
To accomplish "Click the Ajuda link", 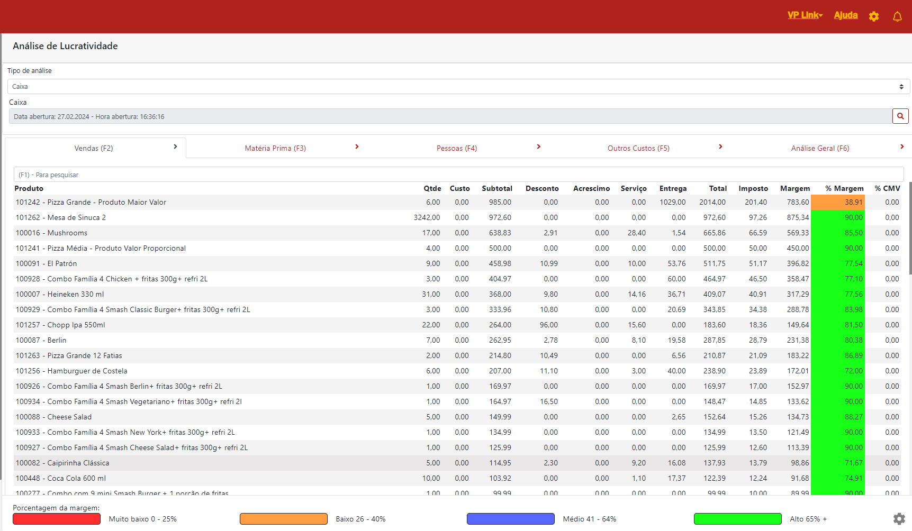I will tap(845, 15).
